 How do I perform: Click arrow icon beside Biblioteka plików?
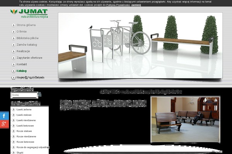(x=14, y=38)
